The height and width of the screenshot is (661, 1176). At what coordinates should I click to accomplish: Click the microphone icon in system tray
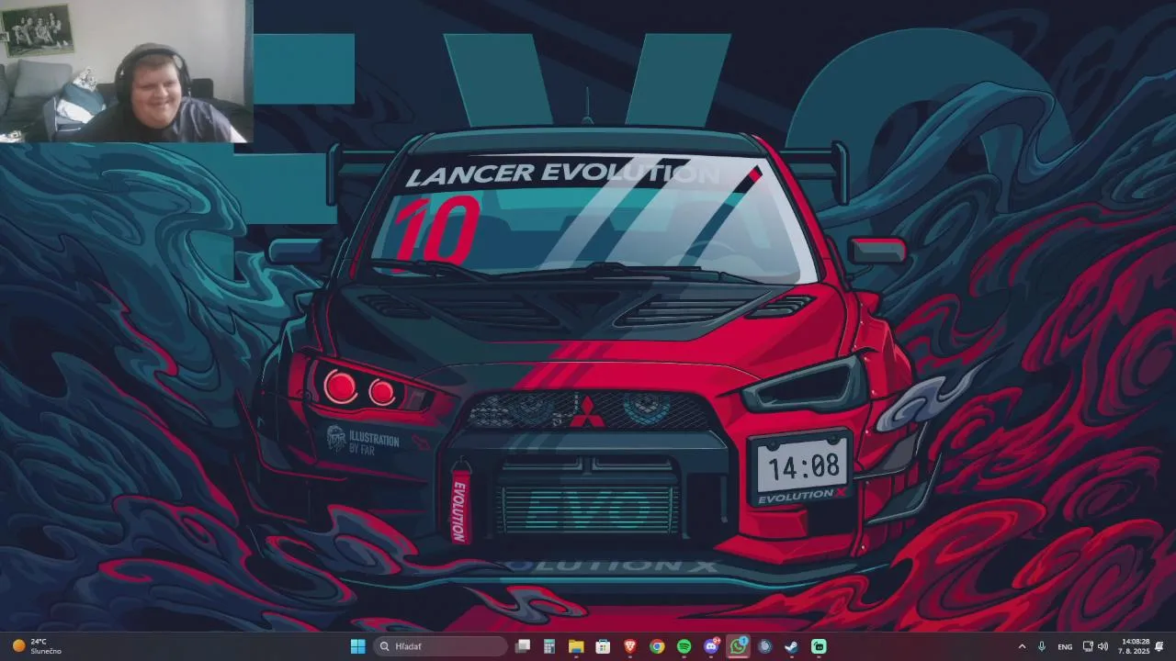point(1042,646)
